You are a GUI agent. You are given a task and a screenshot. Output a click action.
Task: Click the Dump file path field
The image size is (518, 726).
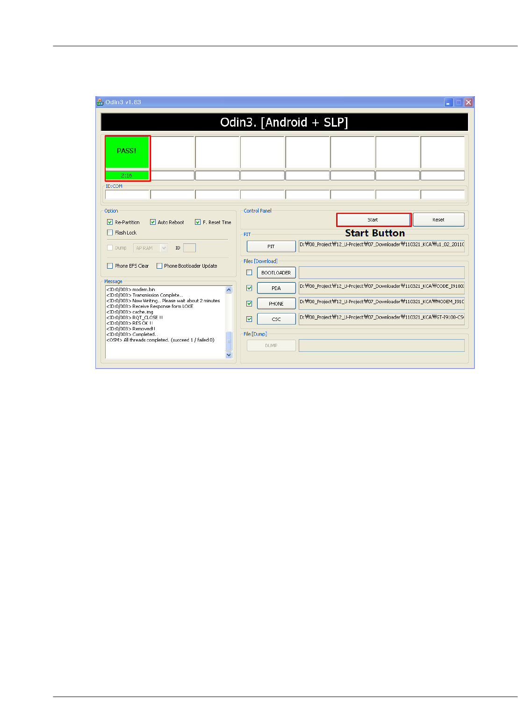(381, 345)
